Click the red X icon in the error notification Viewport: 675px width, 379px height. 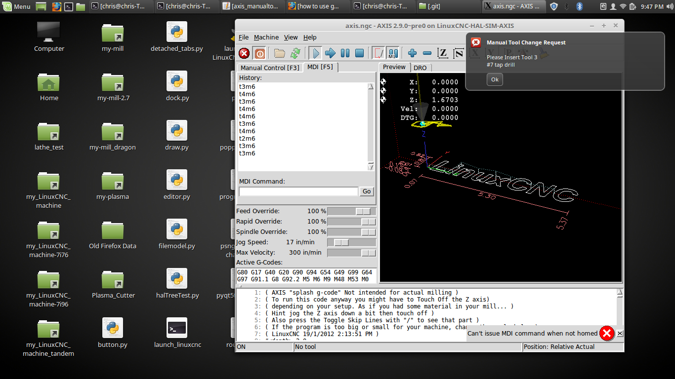click(x=606, y=334)
